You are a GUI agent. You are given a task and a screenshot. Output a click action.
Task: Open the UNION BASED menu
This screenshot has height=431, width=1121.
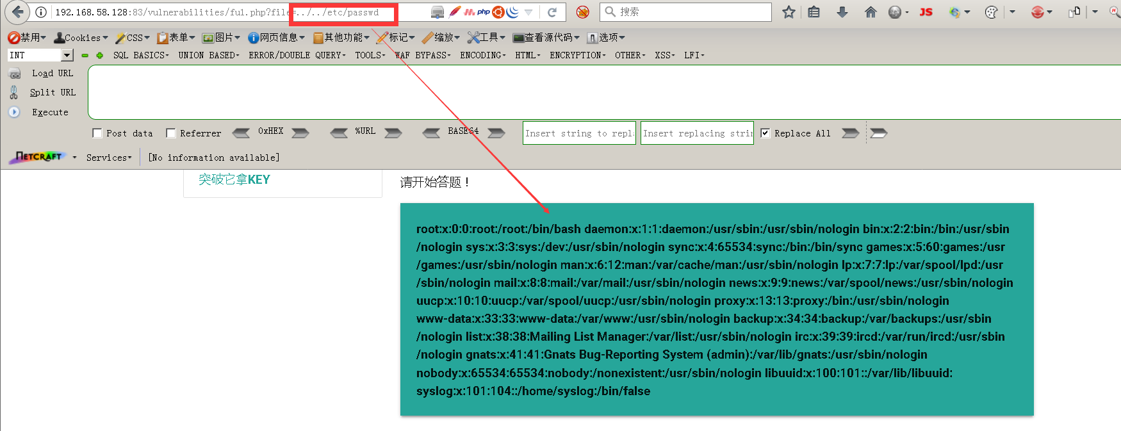click(209, 56)
